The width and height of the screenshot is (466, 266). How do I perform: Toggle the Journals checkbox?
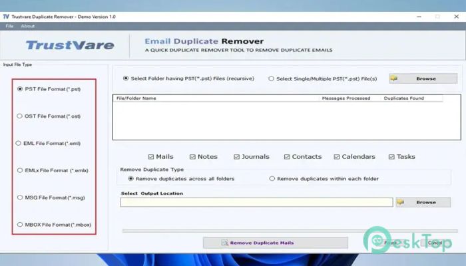[x=236, y=157]
